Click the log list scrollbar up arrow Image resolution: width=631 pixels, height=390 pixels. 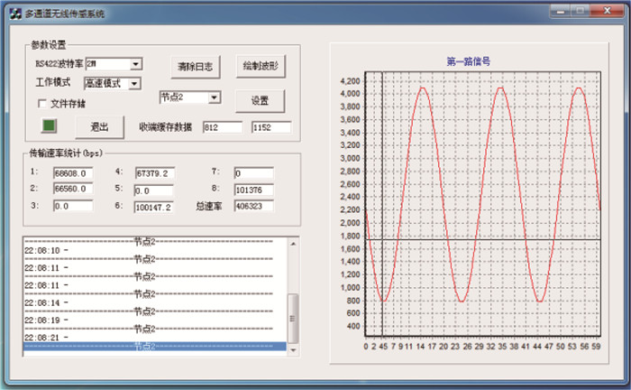tap(292, 243)
